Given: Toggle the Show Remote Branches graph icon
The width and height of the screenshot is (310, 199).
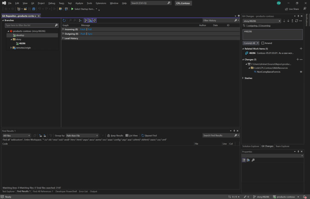Looking at the screenshot, I should pos(90,21).
